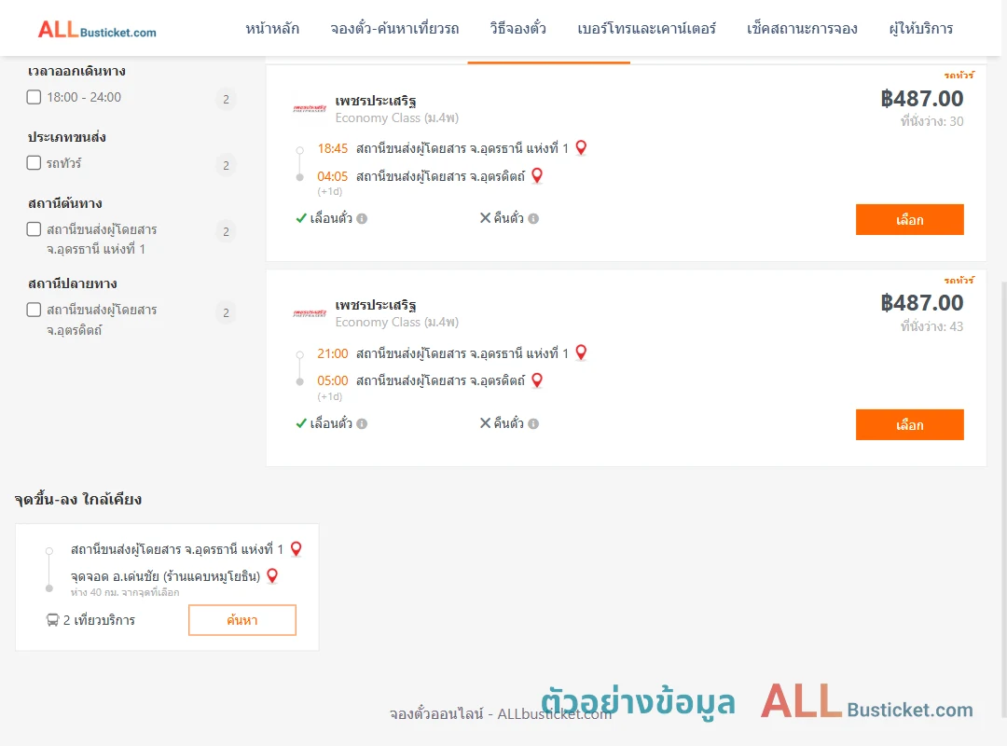
Task: Tick the รถทัวร์ transport type checkbox
Action: click(x=34, y=162)
